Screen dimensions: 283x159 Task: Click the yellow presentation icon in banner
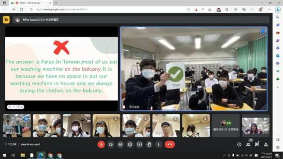click(x=6, y=19)
